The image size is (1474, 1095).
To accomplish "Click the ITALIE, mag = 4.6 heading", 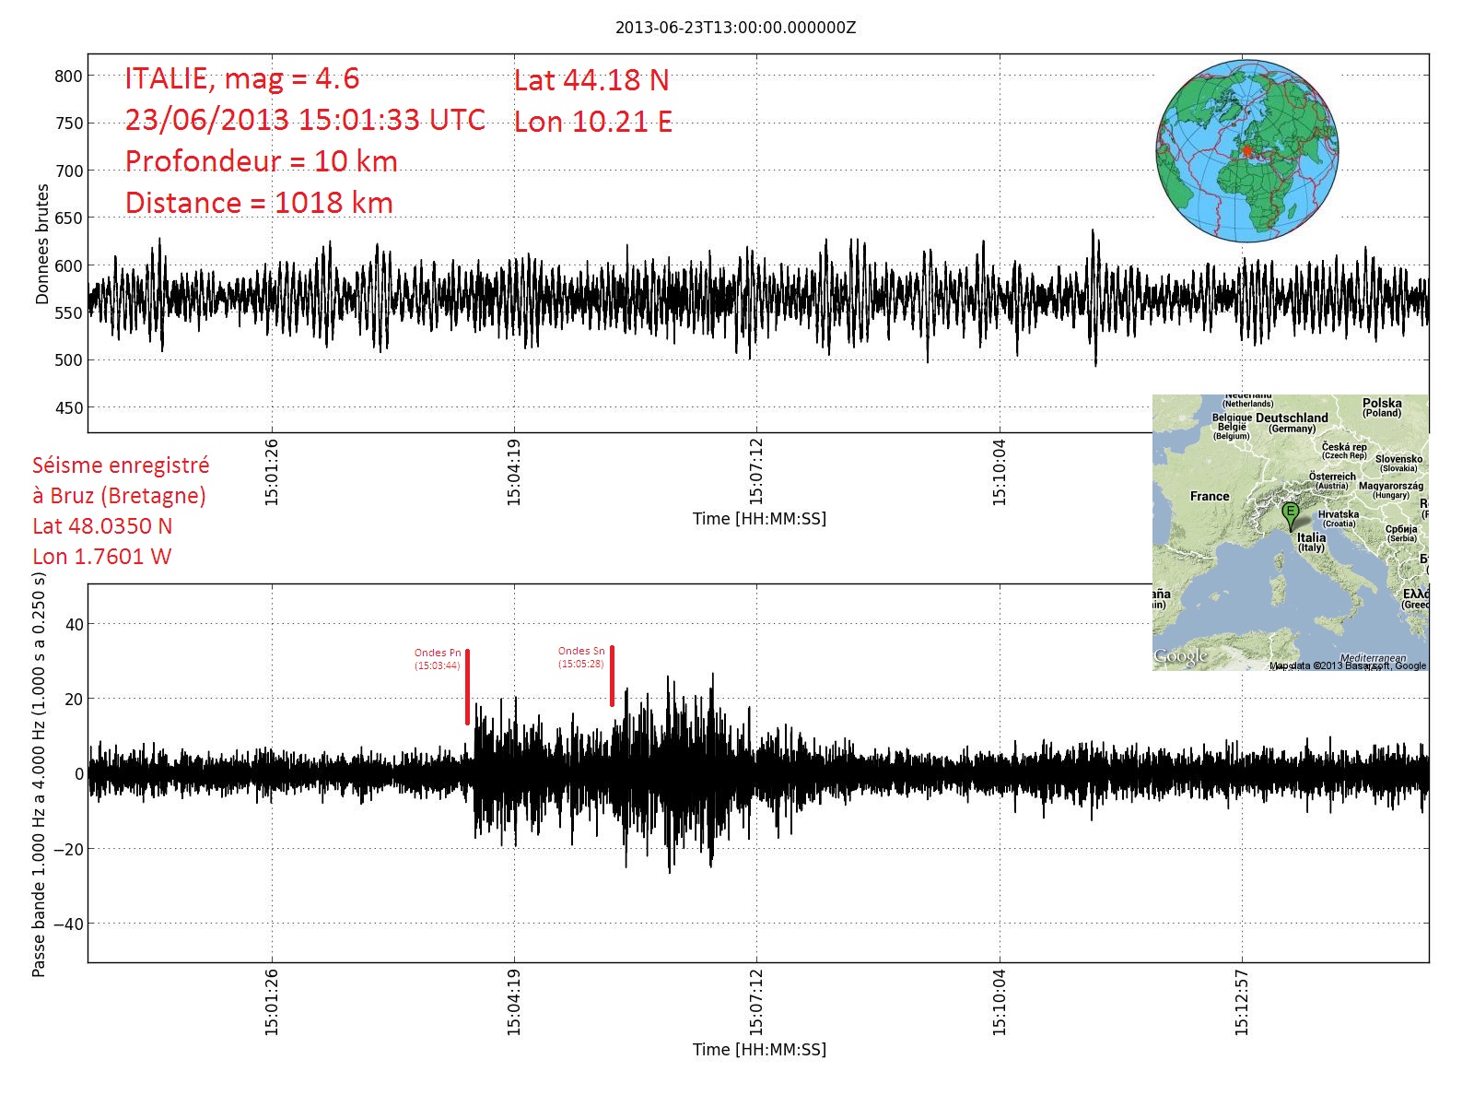I will [x=241, y=79].
